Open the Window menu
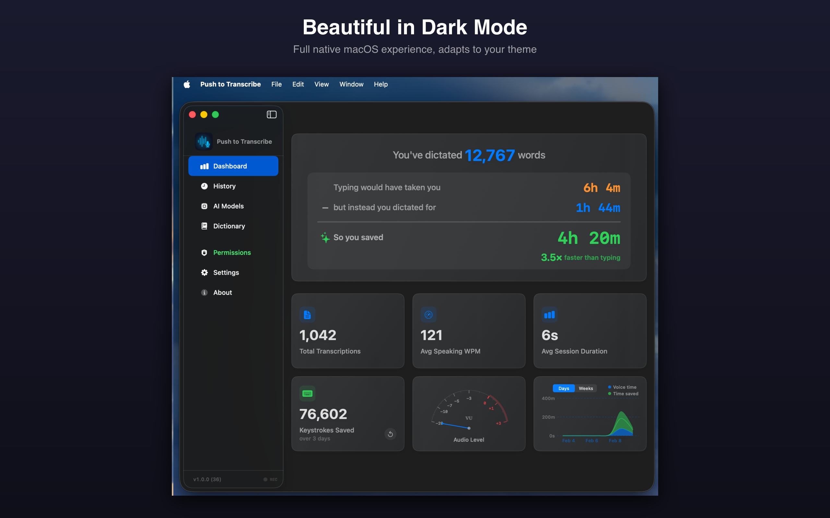Viewport: 830px width, 518px height. (351, 84)
